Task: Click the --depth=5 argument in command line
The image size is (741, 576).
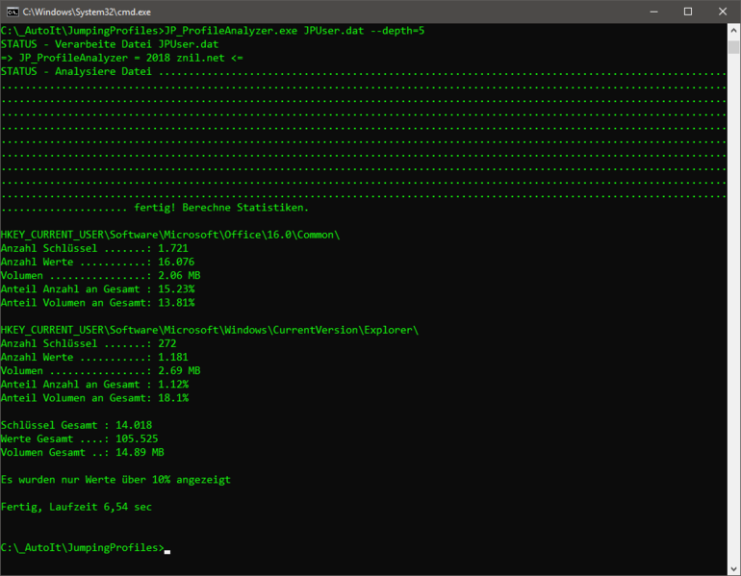Action: 393,31
